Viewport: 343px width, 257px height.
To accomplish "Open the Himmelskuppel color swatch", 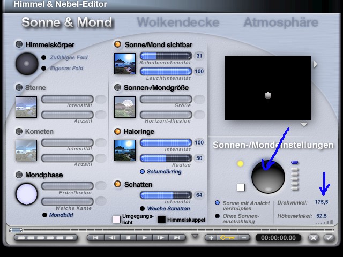I will coord(161,220).
